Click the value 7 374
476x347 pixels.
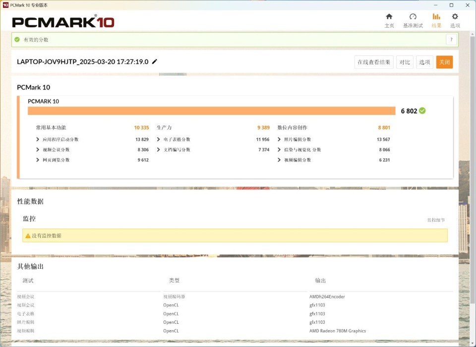[x=264, y=149]
